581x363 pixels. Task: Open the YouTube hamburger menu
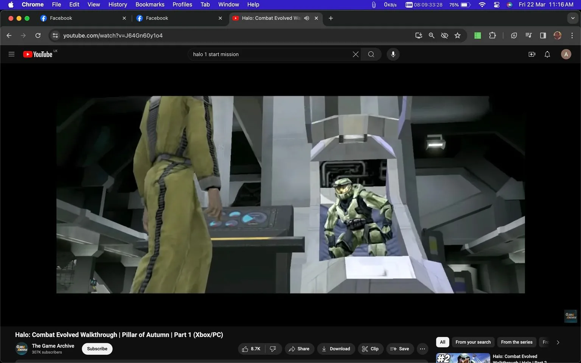(x=11, y=54)
